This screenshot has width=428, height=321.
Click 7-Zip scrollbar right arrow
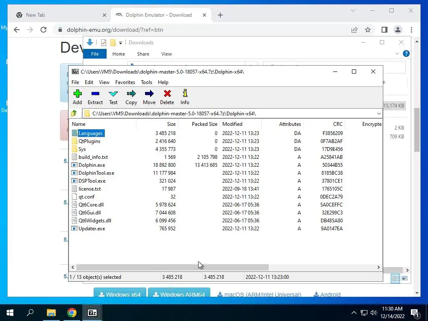[378, 267]
